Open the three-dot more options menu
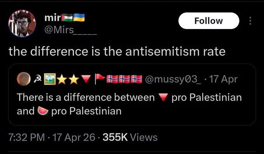The height and width of the screenshot is (154, 264). point(250,21)
